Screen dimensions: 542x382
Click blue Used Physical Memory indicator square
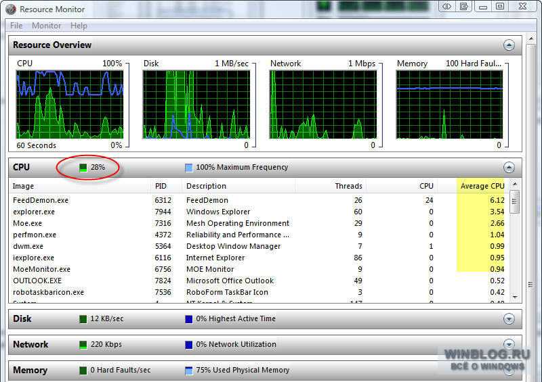[x=189, y=371]
